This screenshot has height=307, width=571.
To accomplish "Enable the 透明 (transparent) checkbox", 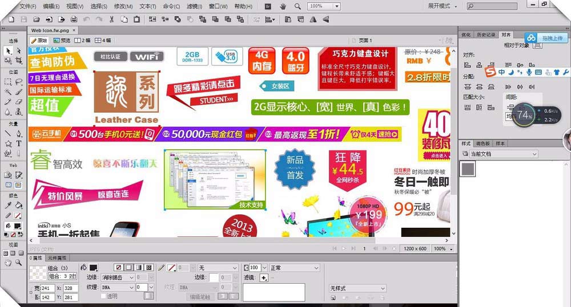I will pos(103,296).
